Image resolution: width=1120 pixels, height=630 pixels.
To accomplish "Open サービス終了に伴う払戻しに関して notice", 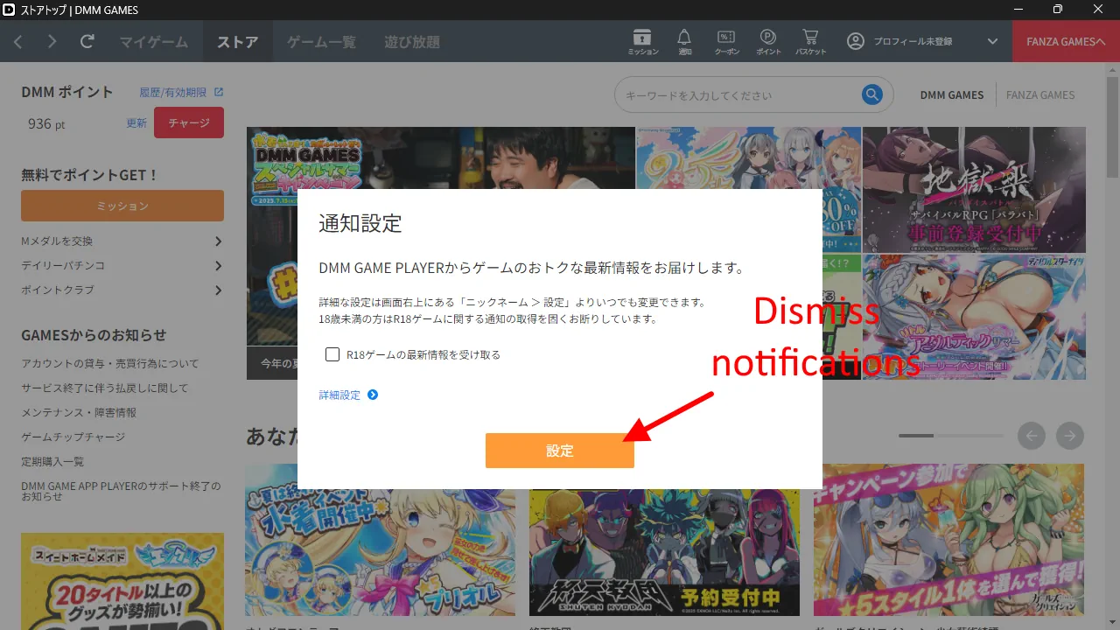I will click(105, 388).
